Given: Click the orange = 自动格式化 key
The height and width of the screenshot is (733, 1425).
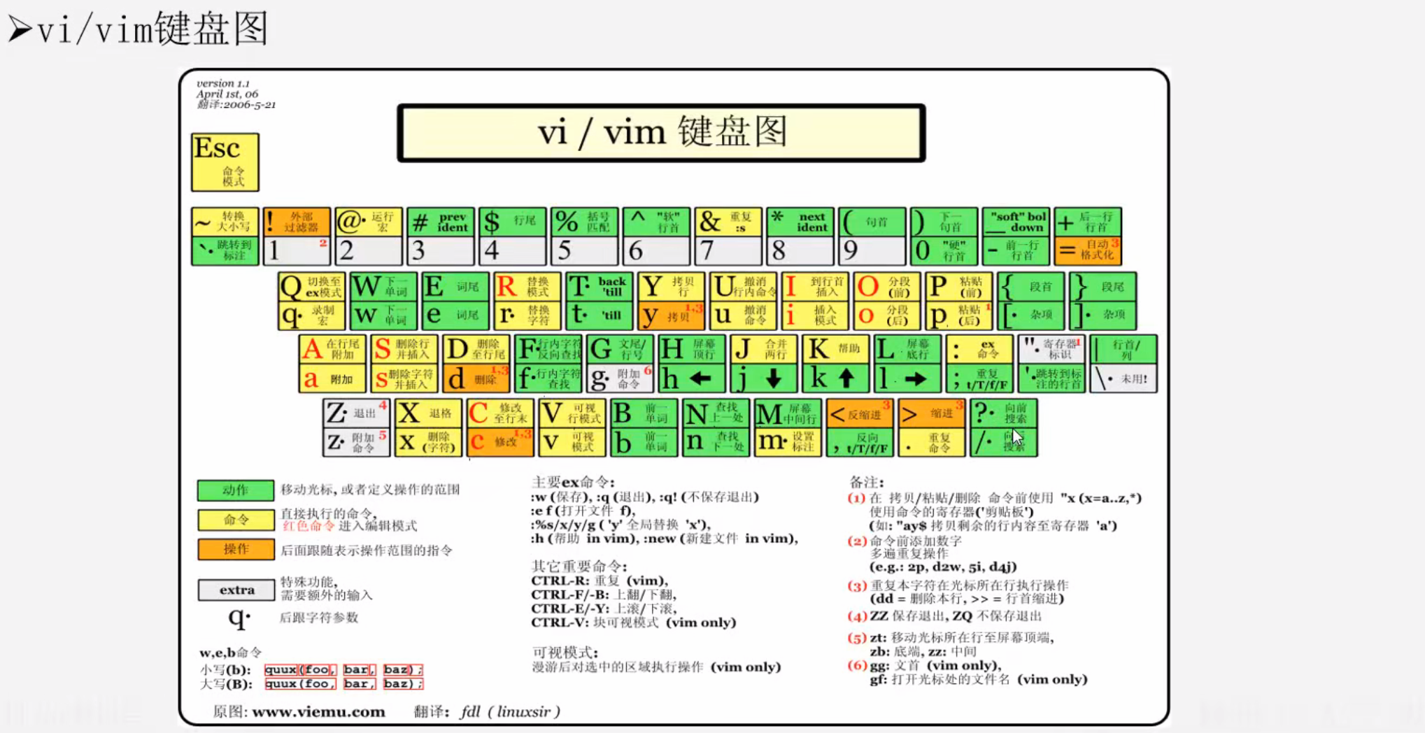Looking at the screenshot, I should pos(1088,250).
